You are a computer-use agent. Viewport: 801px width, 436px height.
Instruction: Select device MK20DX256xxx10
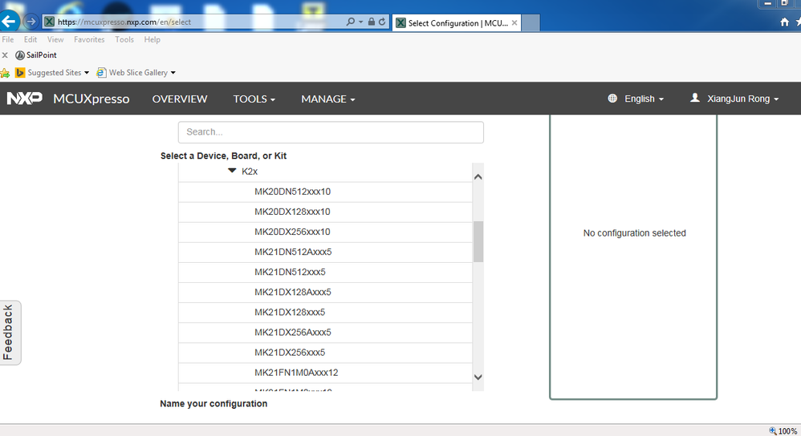[325, 232]
